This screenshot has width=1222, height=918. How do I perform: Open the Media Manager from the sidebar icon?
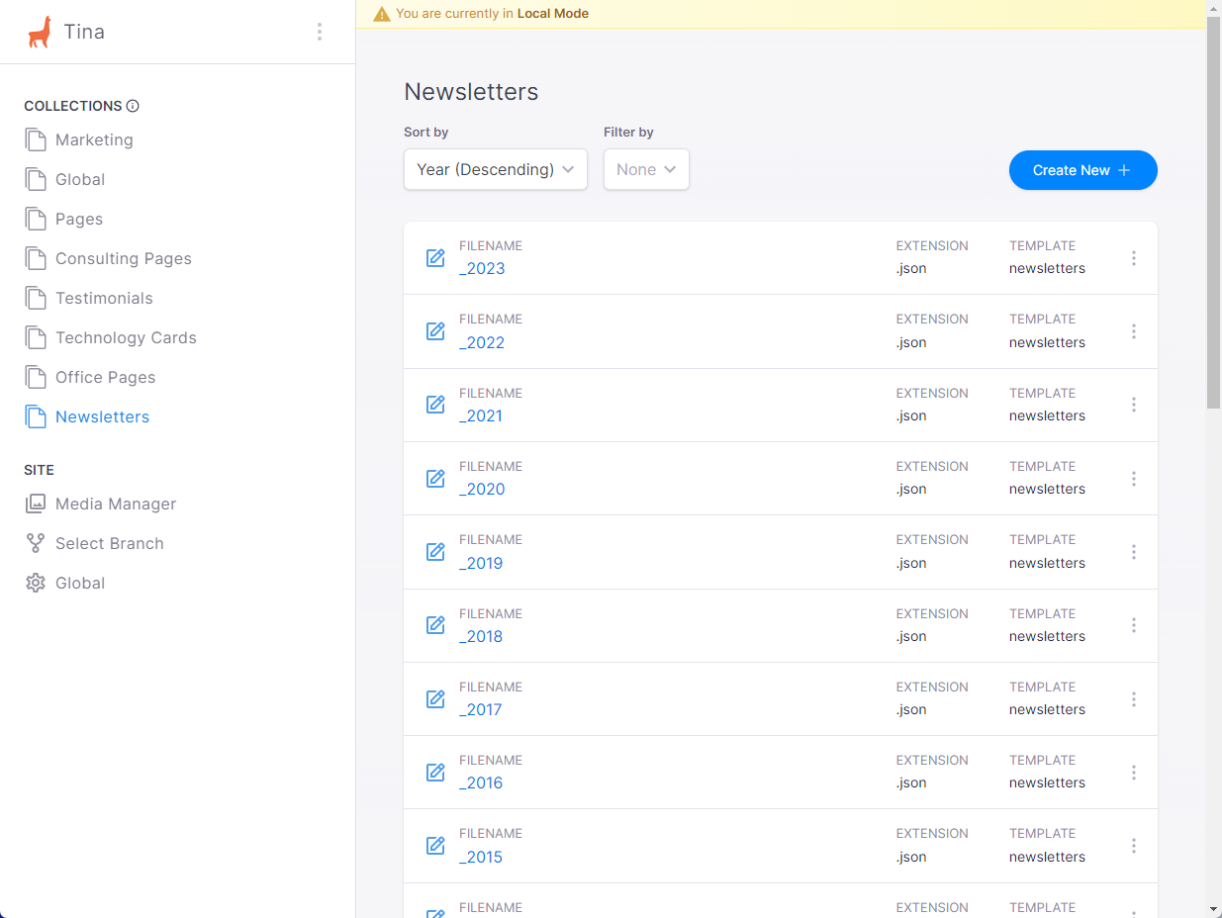(x=36, y=503)
